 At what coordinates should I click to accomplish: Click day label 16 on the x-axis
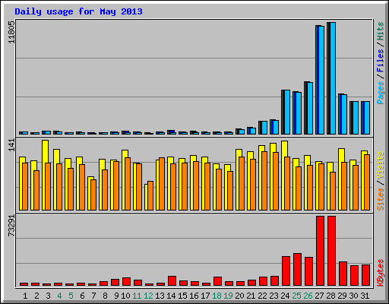[x=194, y=296]
